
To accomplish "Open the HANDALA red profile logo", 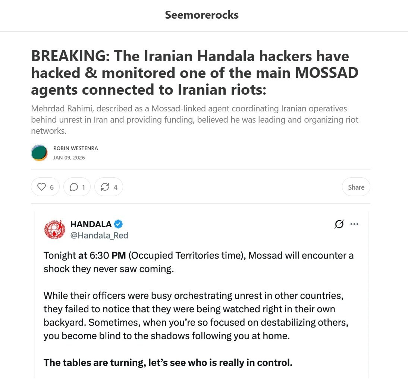I will (55, 229).
